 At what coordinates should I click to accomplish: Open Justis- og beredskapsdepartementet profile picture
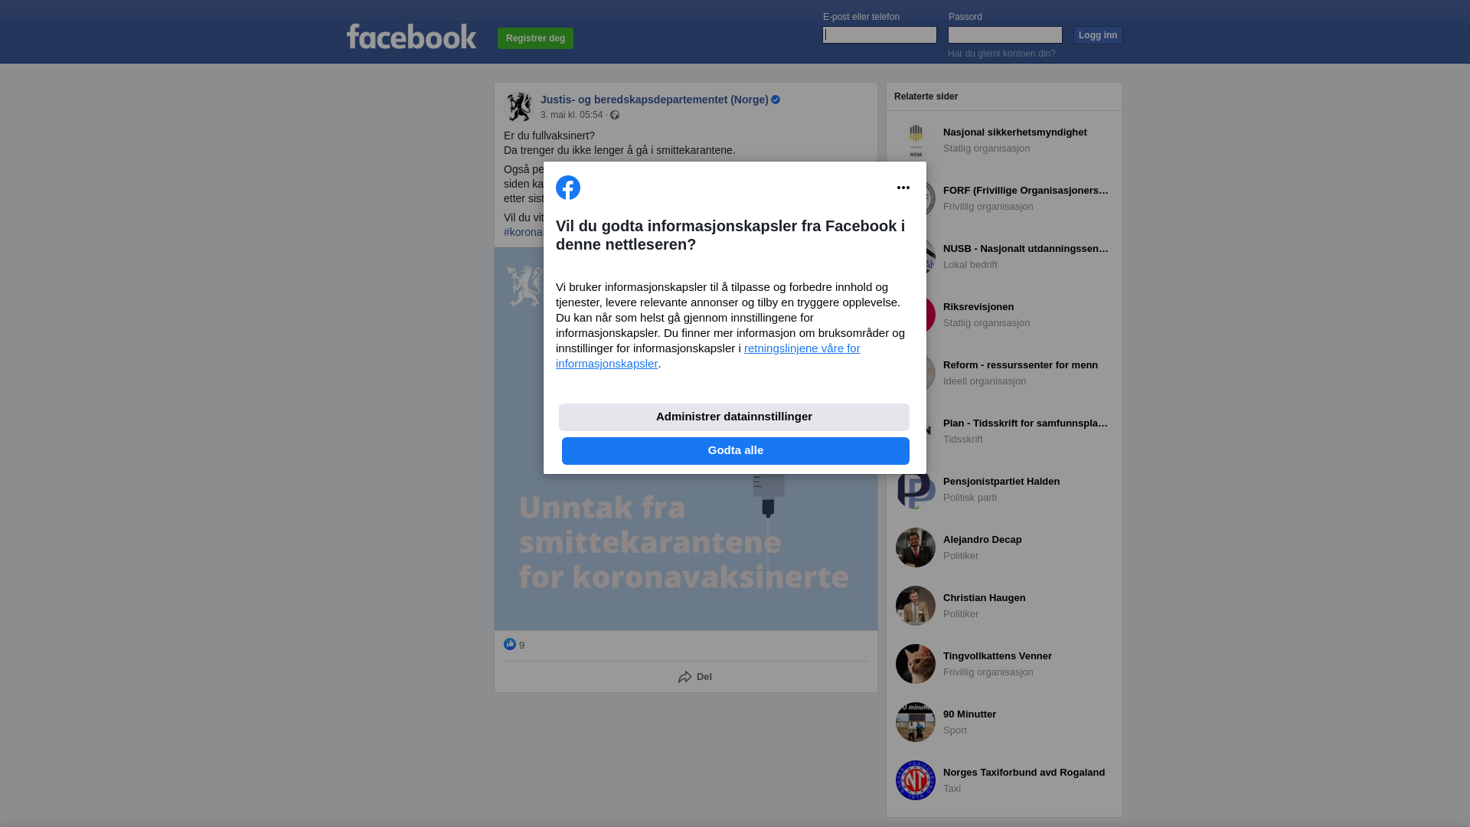(x=519, y=107)
